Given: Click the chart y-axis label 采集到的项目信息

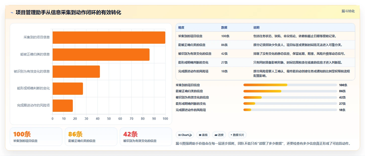Looking at the screenshot, I should coord(37,37).
